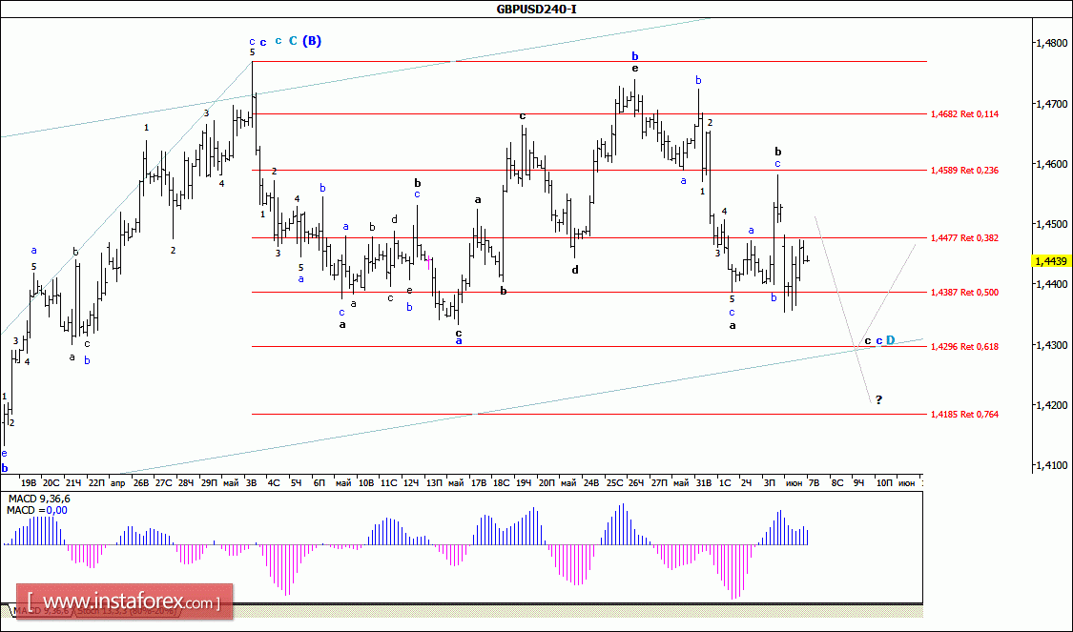
Task: Click the question mark forecast marker
Action: click(x=878, y=399)
